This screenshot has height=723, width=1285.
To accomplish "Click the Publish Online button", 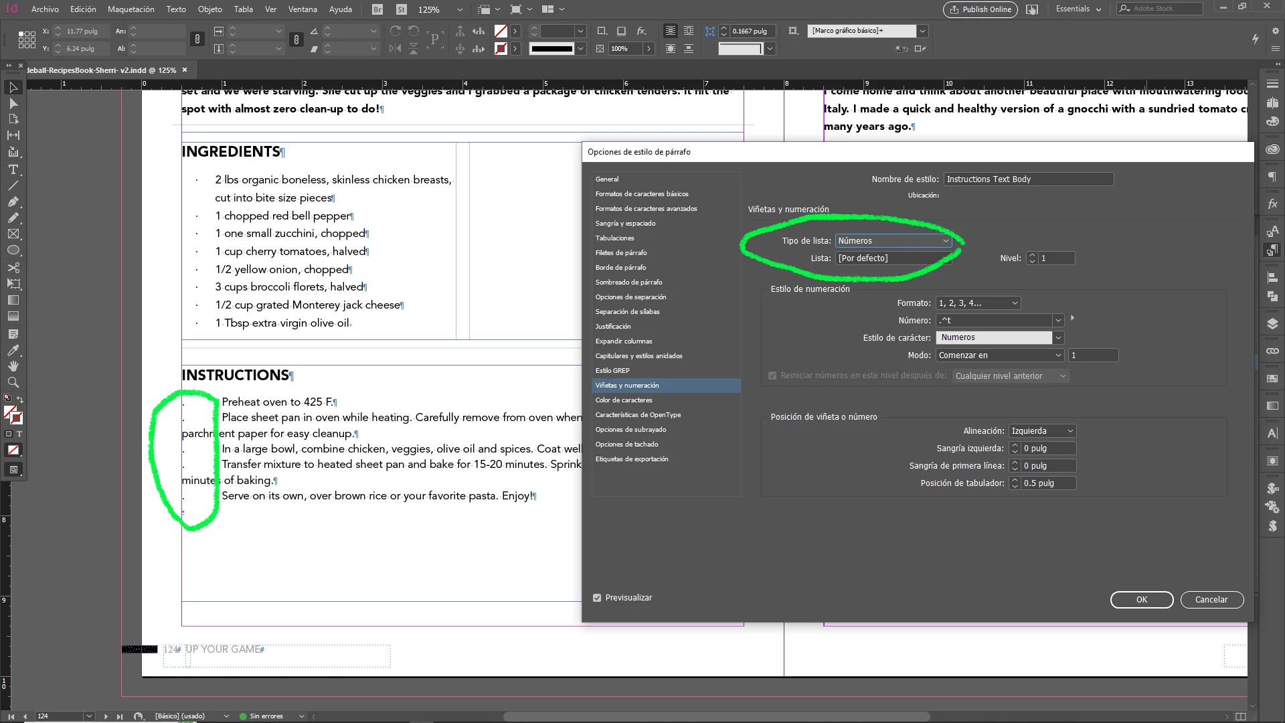I will point(980,9).
